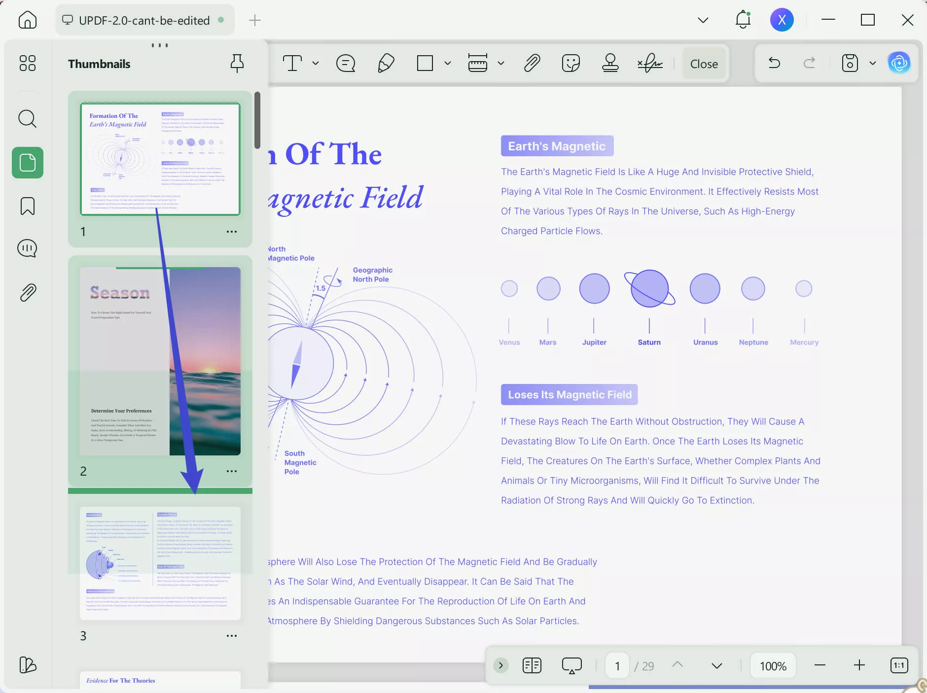Expand the Save options dropdown arrow
927x693 pixels.
click(x=872, y=64)
